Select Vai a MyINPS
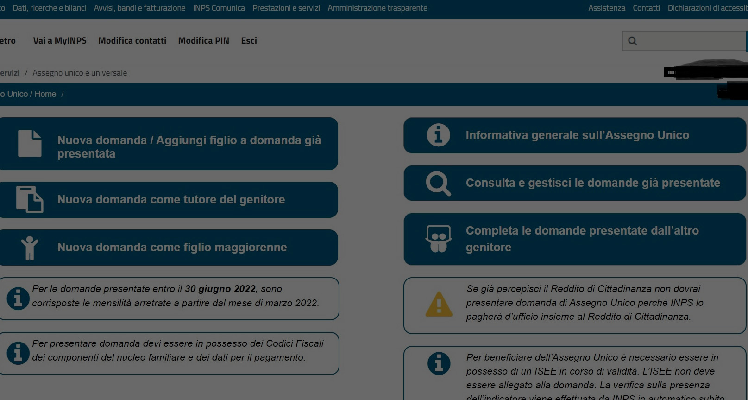This screenshot has width=748, height=400. [60, 40]
